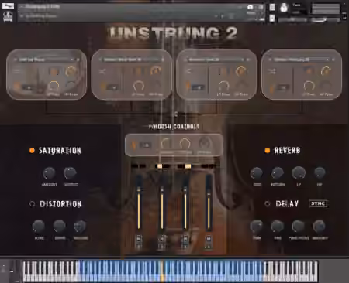Disable the Reverb effect toggle
This screenshot has width=349, height=283.
pyautogui.click(x=268, y=150)
